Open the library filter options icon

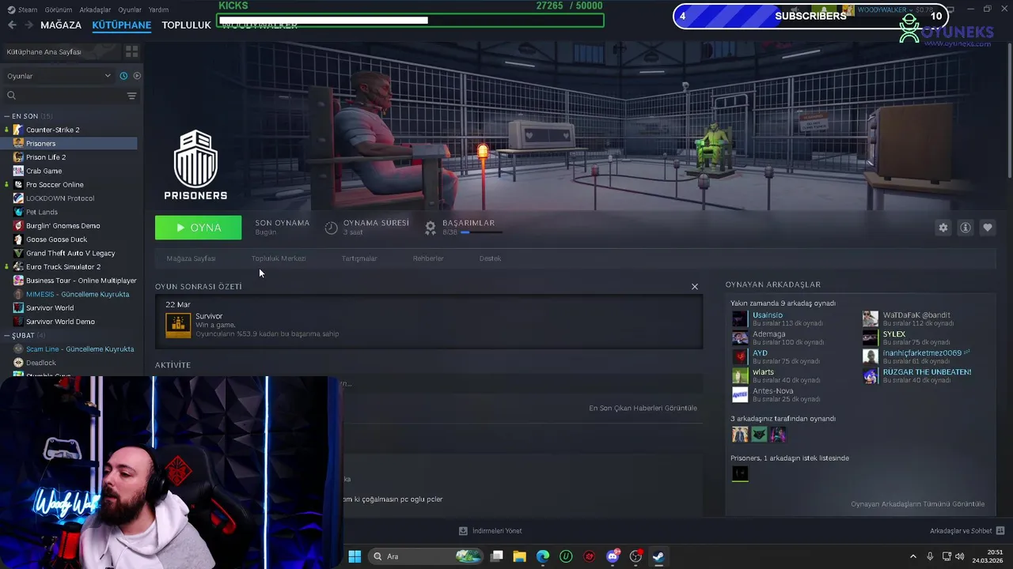[131, 96]
